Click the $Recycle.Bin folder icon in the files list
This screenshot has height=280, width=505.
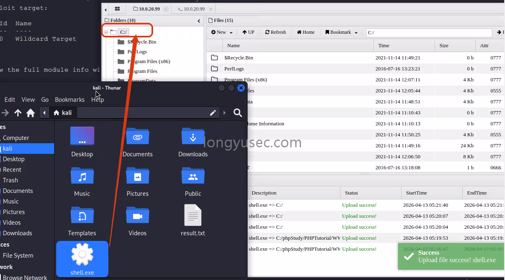pos(214,58)
